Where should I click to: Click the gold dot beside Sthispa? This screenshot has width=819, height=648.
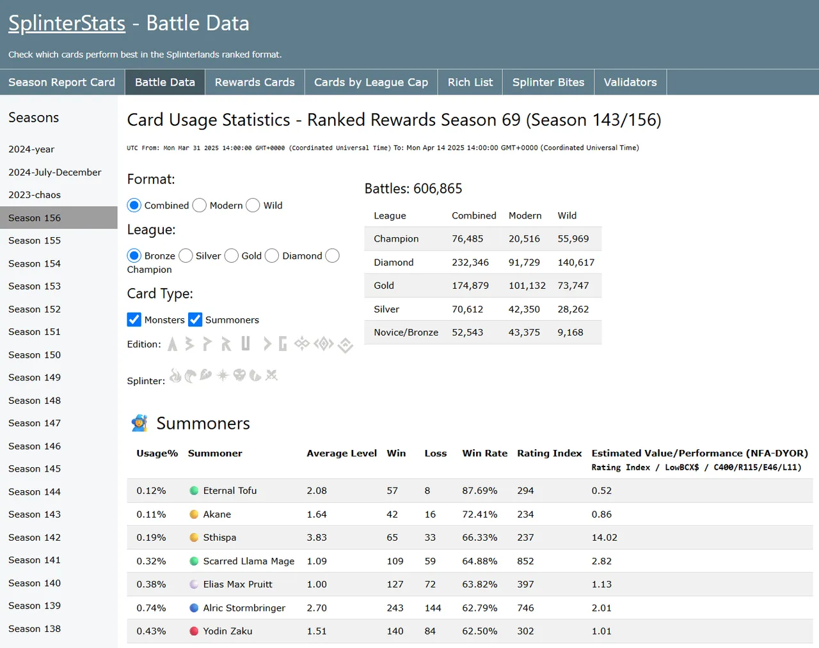(194, 537)
